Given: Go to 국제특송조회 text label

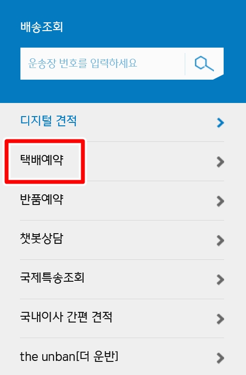Looking at the screenshot, I should click(x=52, y=278).
